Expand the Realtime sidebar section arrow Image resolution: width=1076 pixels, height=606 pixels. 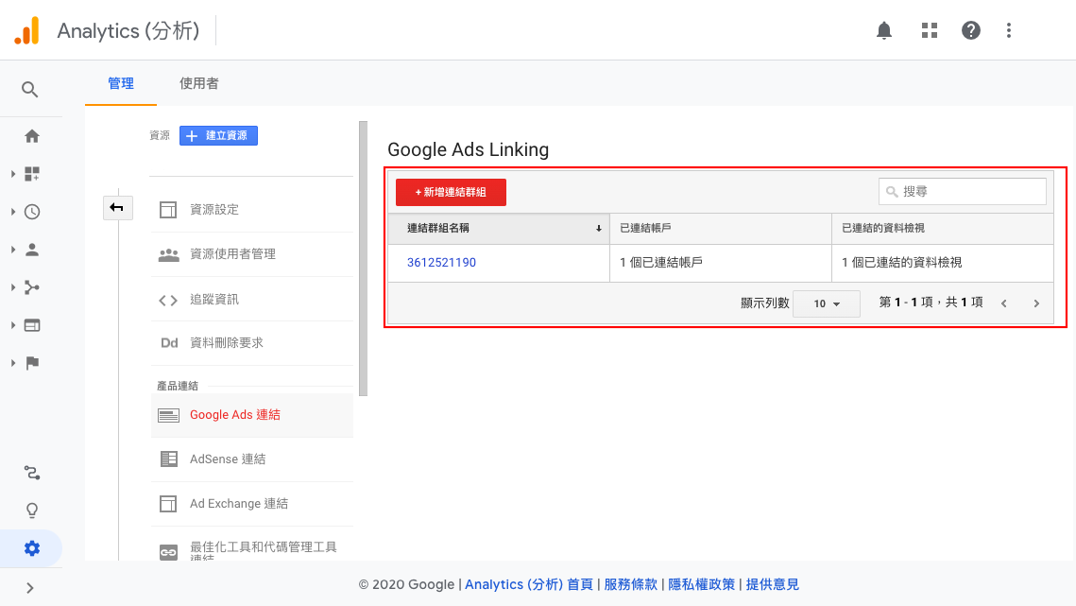coord(13,212)
